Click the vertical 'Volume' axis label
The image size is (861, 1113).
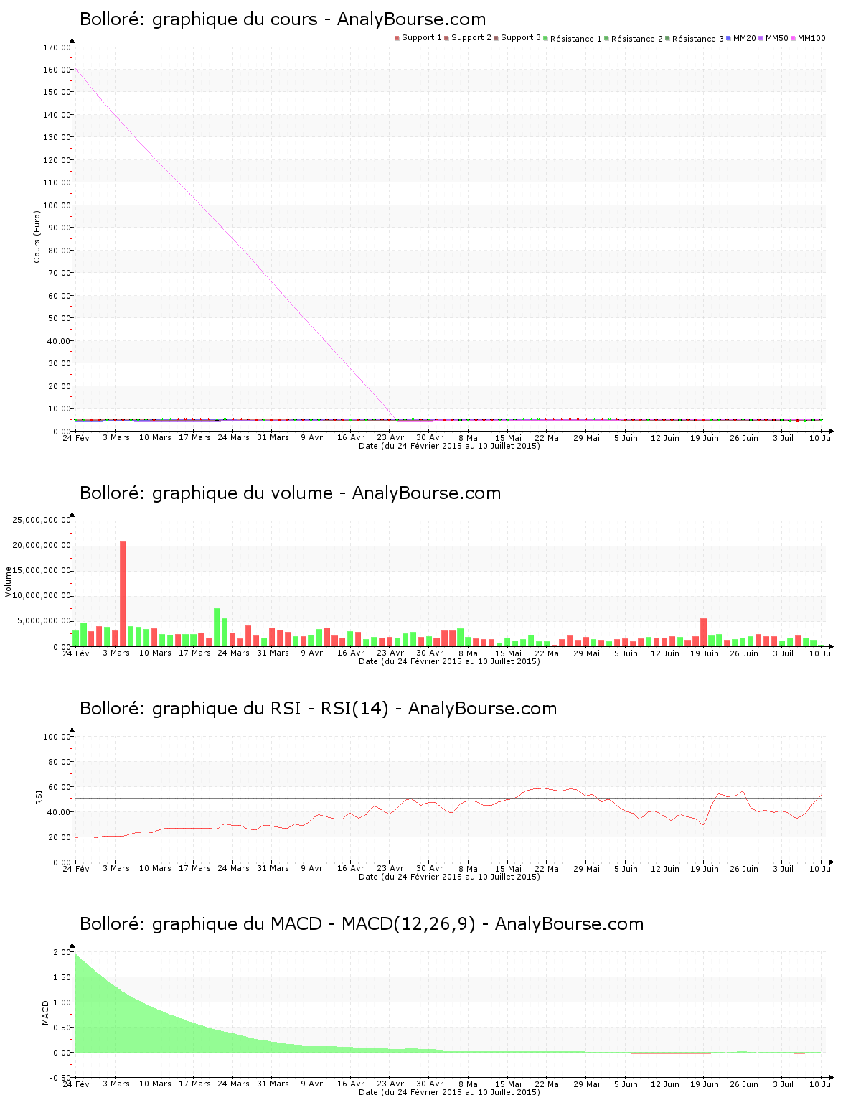pyautogui.click(x=9, y=582)
